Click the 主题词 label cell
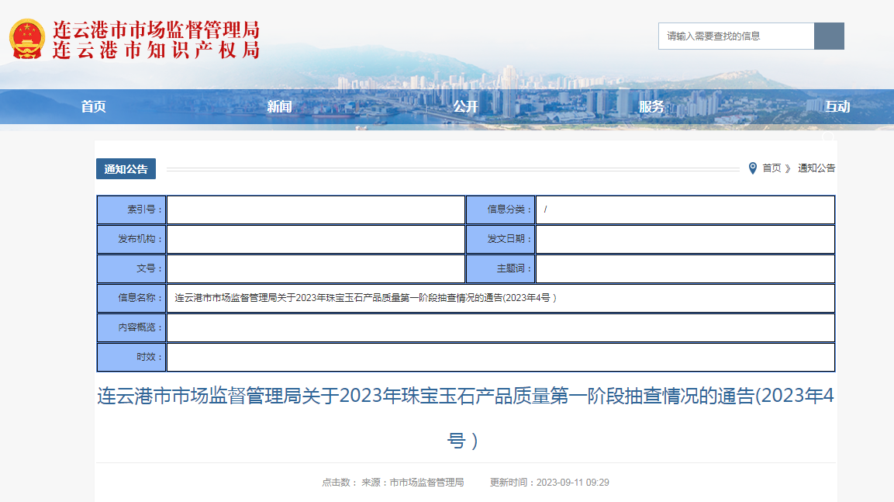Screen dimensions: 894x502 pyautogui.click(x=501, y=268)
